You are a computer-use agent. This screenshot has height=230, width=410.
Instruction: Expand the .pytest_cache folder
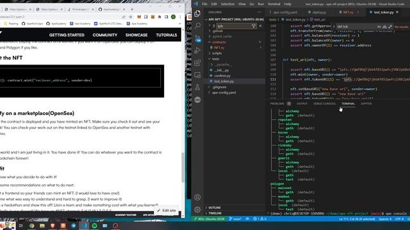(222, 36)
